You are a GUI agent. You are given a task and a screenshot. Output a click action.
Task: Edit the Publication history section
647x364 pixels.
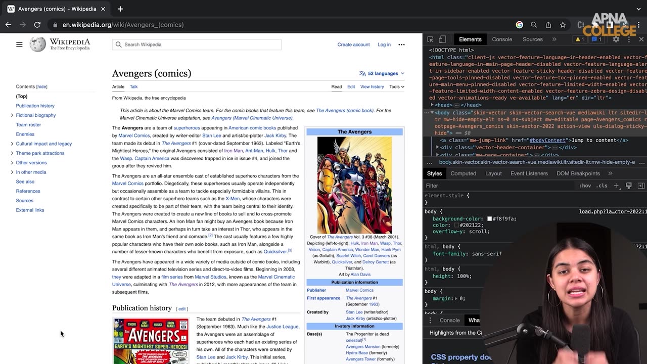coord(182,309)
